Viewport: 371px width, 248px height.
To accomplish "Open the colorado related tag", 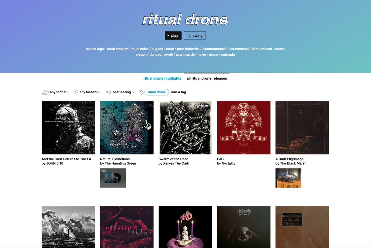I will point(228,54).
